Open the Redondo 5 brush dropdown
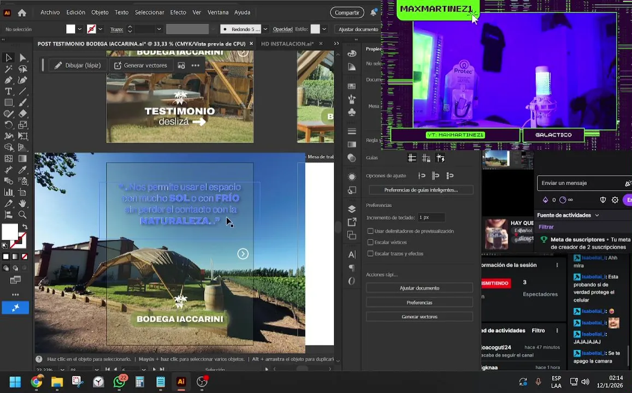The image size is (632, 393). point(265,29)
